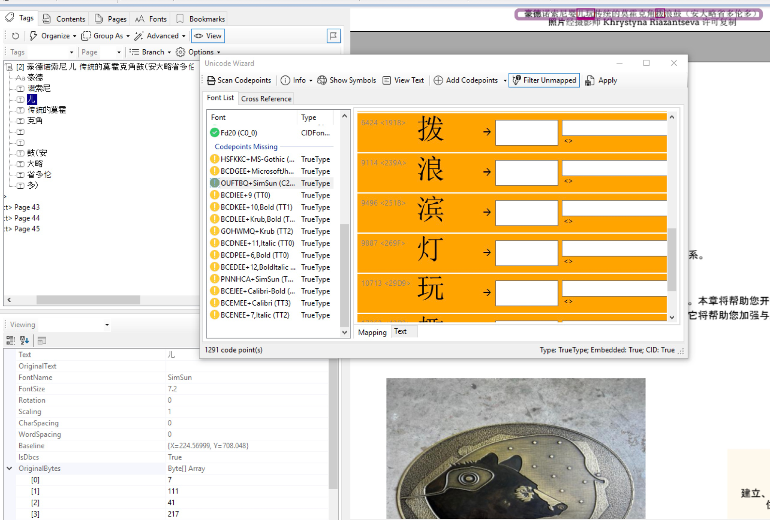Click the Apply icon in the Unicode Wizard

pyautogui.click(x=590, y=80)
